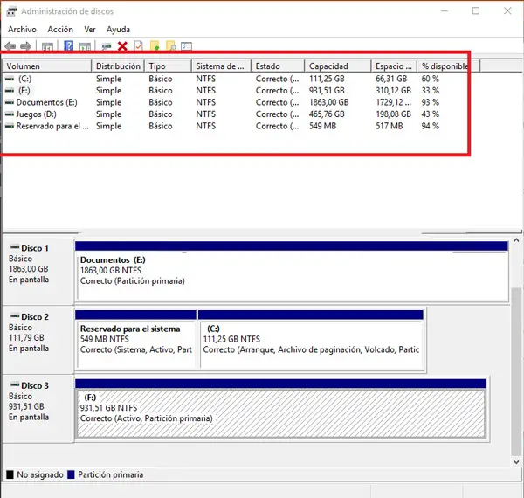Screen dimensions: 524x498
Task: Click the drive icon next to (C:) volume
Action: click(10, 79)
